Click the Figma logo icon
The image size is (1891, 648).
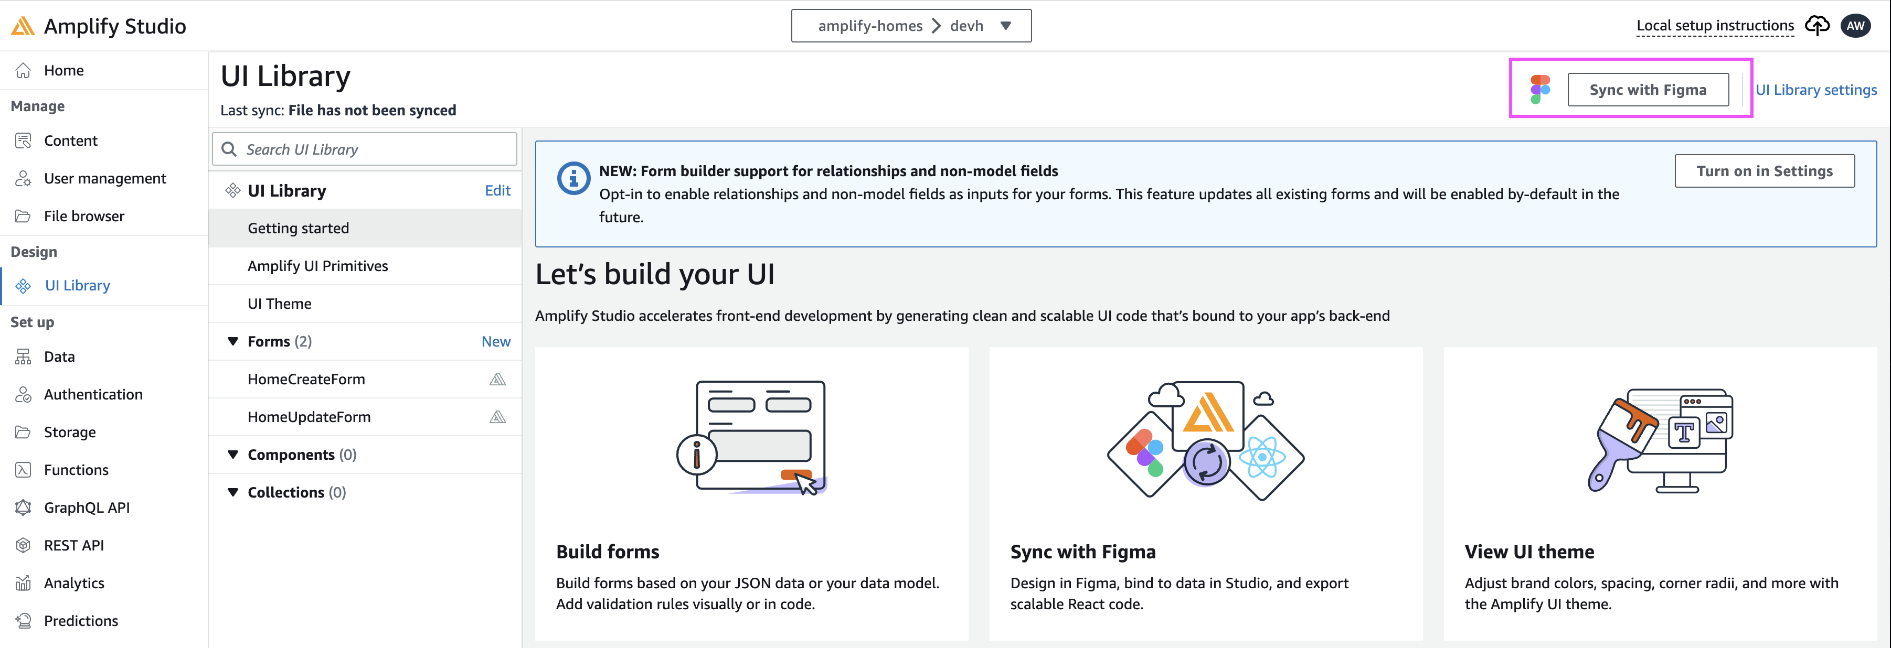pyautogui.click(x=1540, y=90)
